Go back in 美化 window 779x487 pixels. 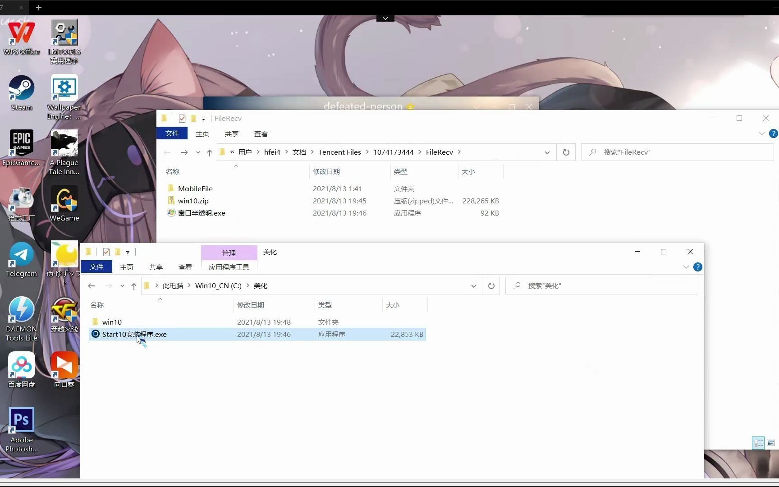(92, 286)
